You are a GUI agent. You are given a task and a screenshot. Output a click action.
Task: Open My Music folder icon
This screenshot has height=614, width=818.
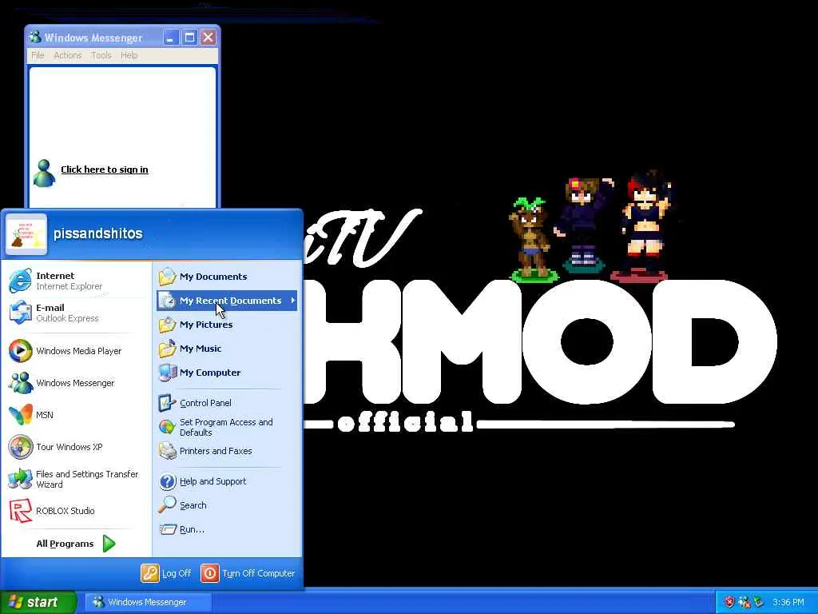pyautogui.click(x=168, y=349)
